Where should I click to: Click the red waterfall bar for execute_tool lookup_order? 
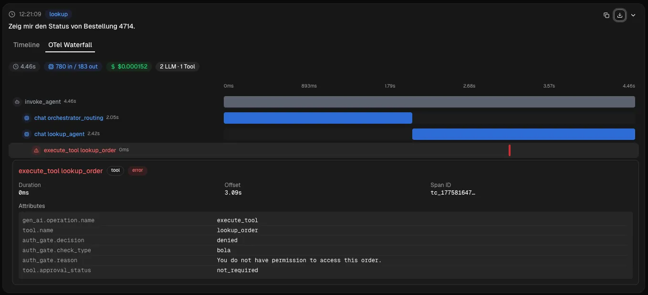pyautogui.click(x=510, y=150)
